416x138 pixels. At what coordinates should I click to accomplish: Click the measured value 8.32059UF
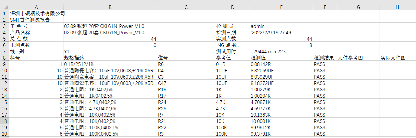click(281, 70)
